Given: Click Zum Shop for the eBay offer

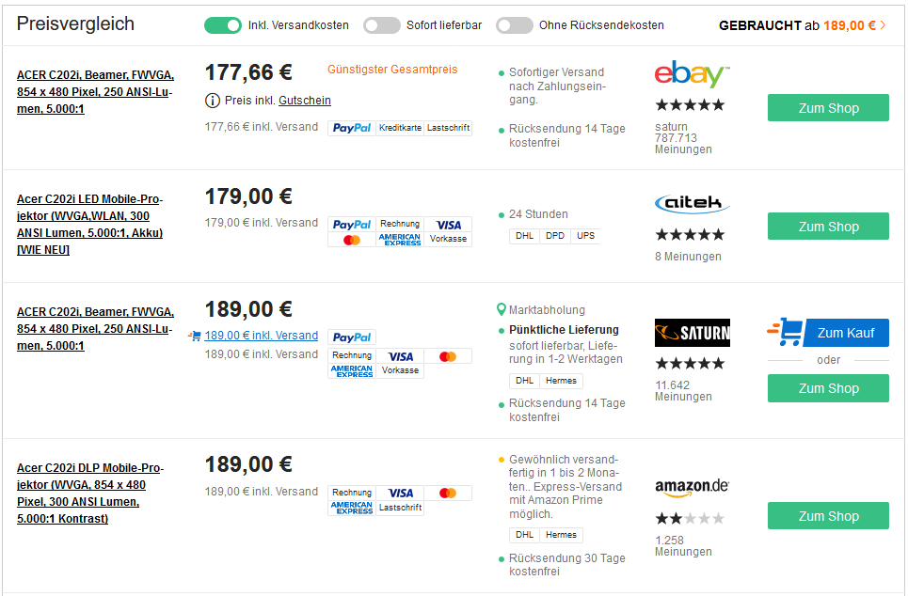Looking at the screenshot, I should click(828, 108).
